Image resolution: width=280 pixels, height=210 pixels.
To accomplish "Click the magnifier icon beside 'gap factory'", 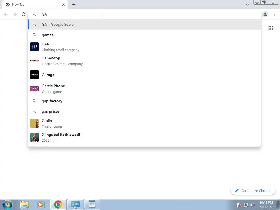I will point(34,101).
